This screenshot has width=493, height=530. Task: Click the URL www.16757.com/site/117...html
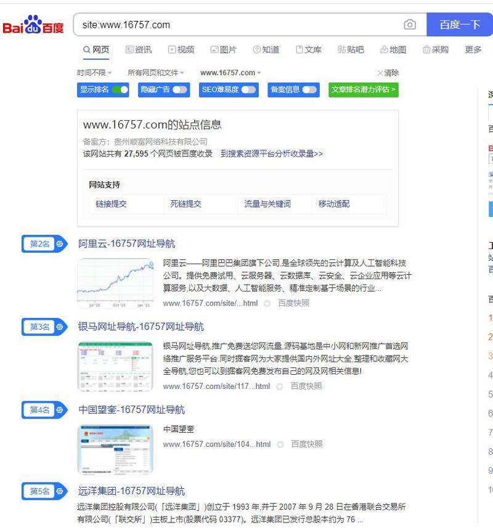(216, 386)
